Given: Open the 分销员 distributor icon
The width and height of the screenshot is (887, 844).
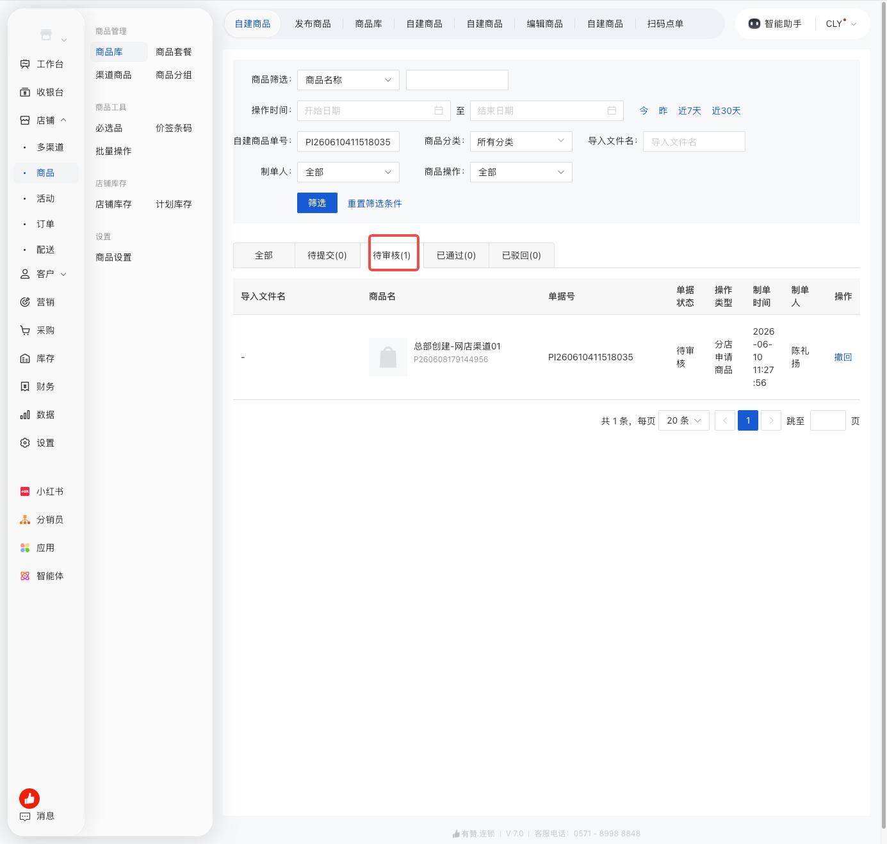Looking at the screenshot, I should click(x=25, y=520).
